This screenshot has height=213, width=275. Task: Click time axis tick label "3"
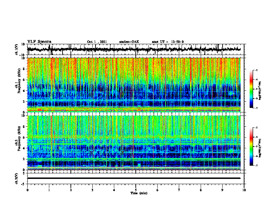[x=92, y=190]
